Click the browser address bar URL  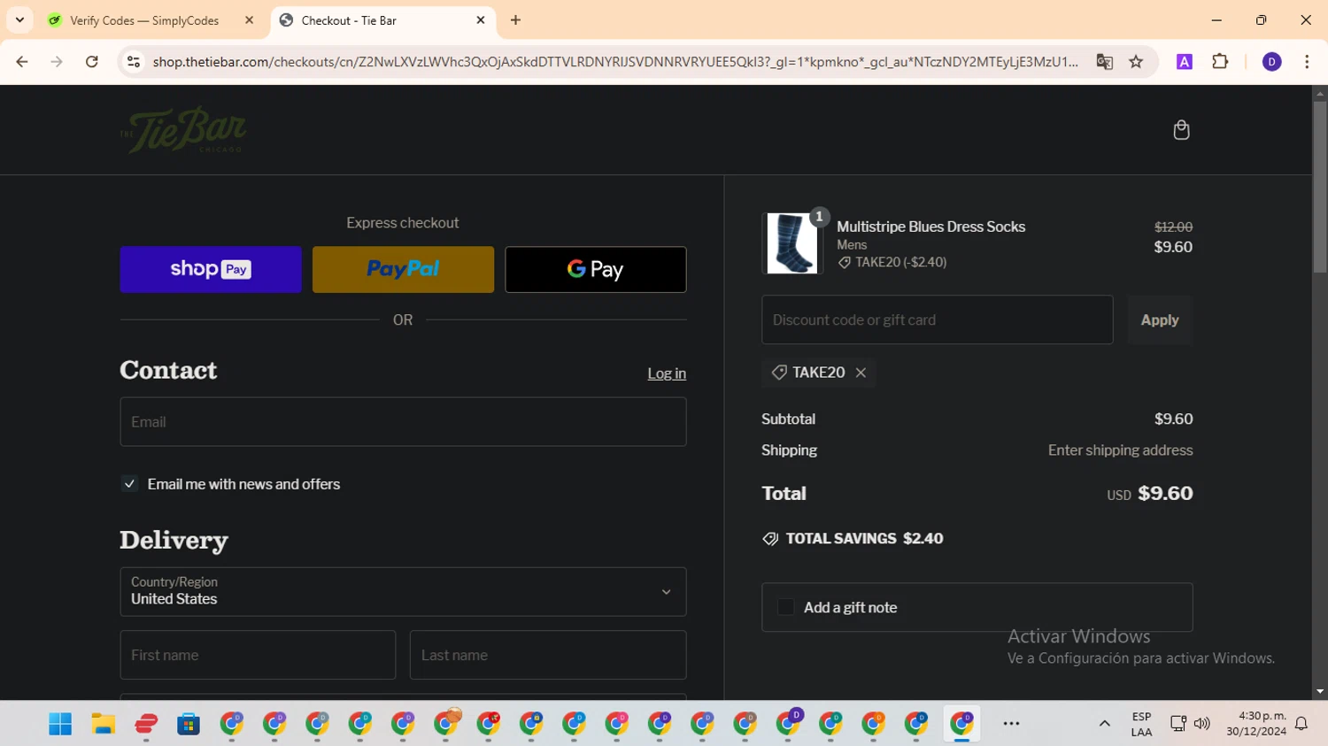[615, 62]
